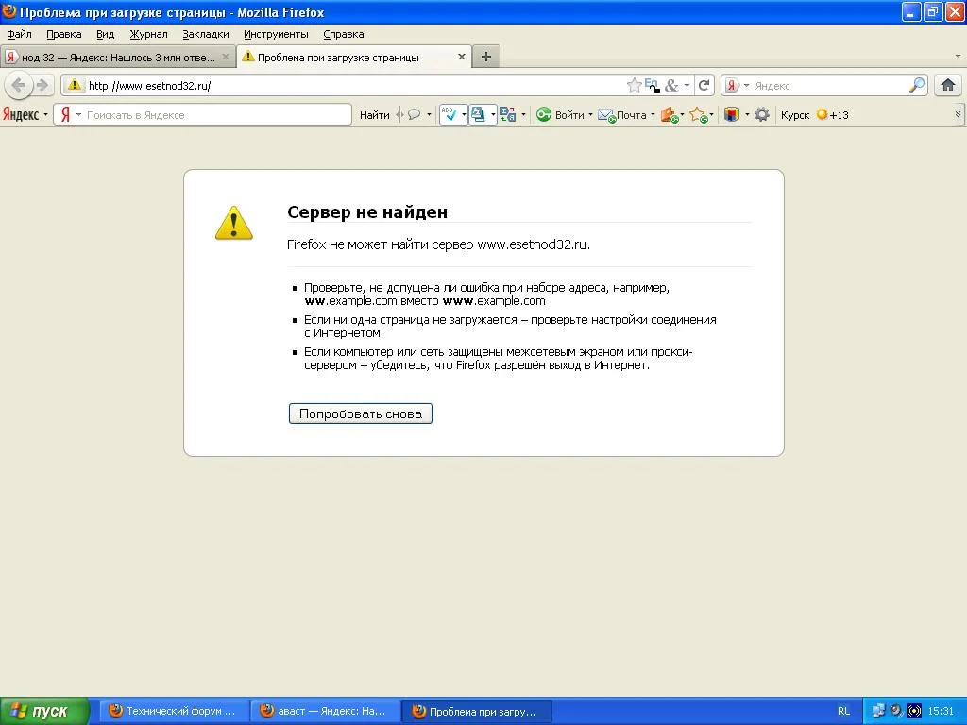Open the dropdown beside the Yandex logo
Viewport: 967px width, 725px height.
[x=45, y=115]
